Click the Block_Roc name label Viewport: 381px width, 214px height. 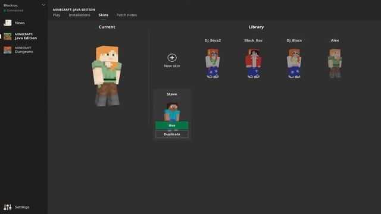click(x=254, y=40)
